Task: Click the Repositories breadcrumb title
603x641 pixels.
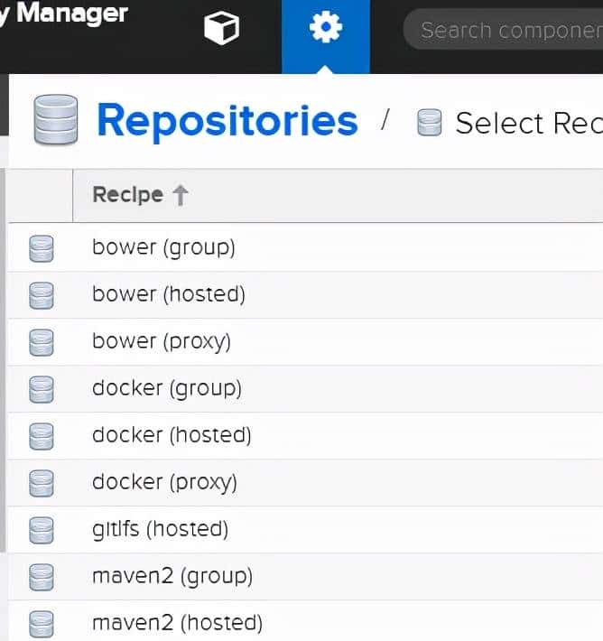Action: click(x=227, y=121)
